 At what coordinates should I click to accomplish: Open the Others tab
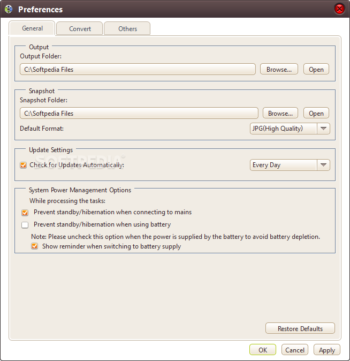coord(127,28)
